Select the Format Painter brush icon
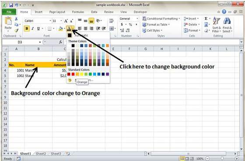 click(x=16, y=31)
